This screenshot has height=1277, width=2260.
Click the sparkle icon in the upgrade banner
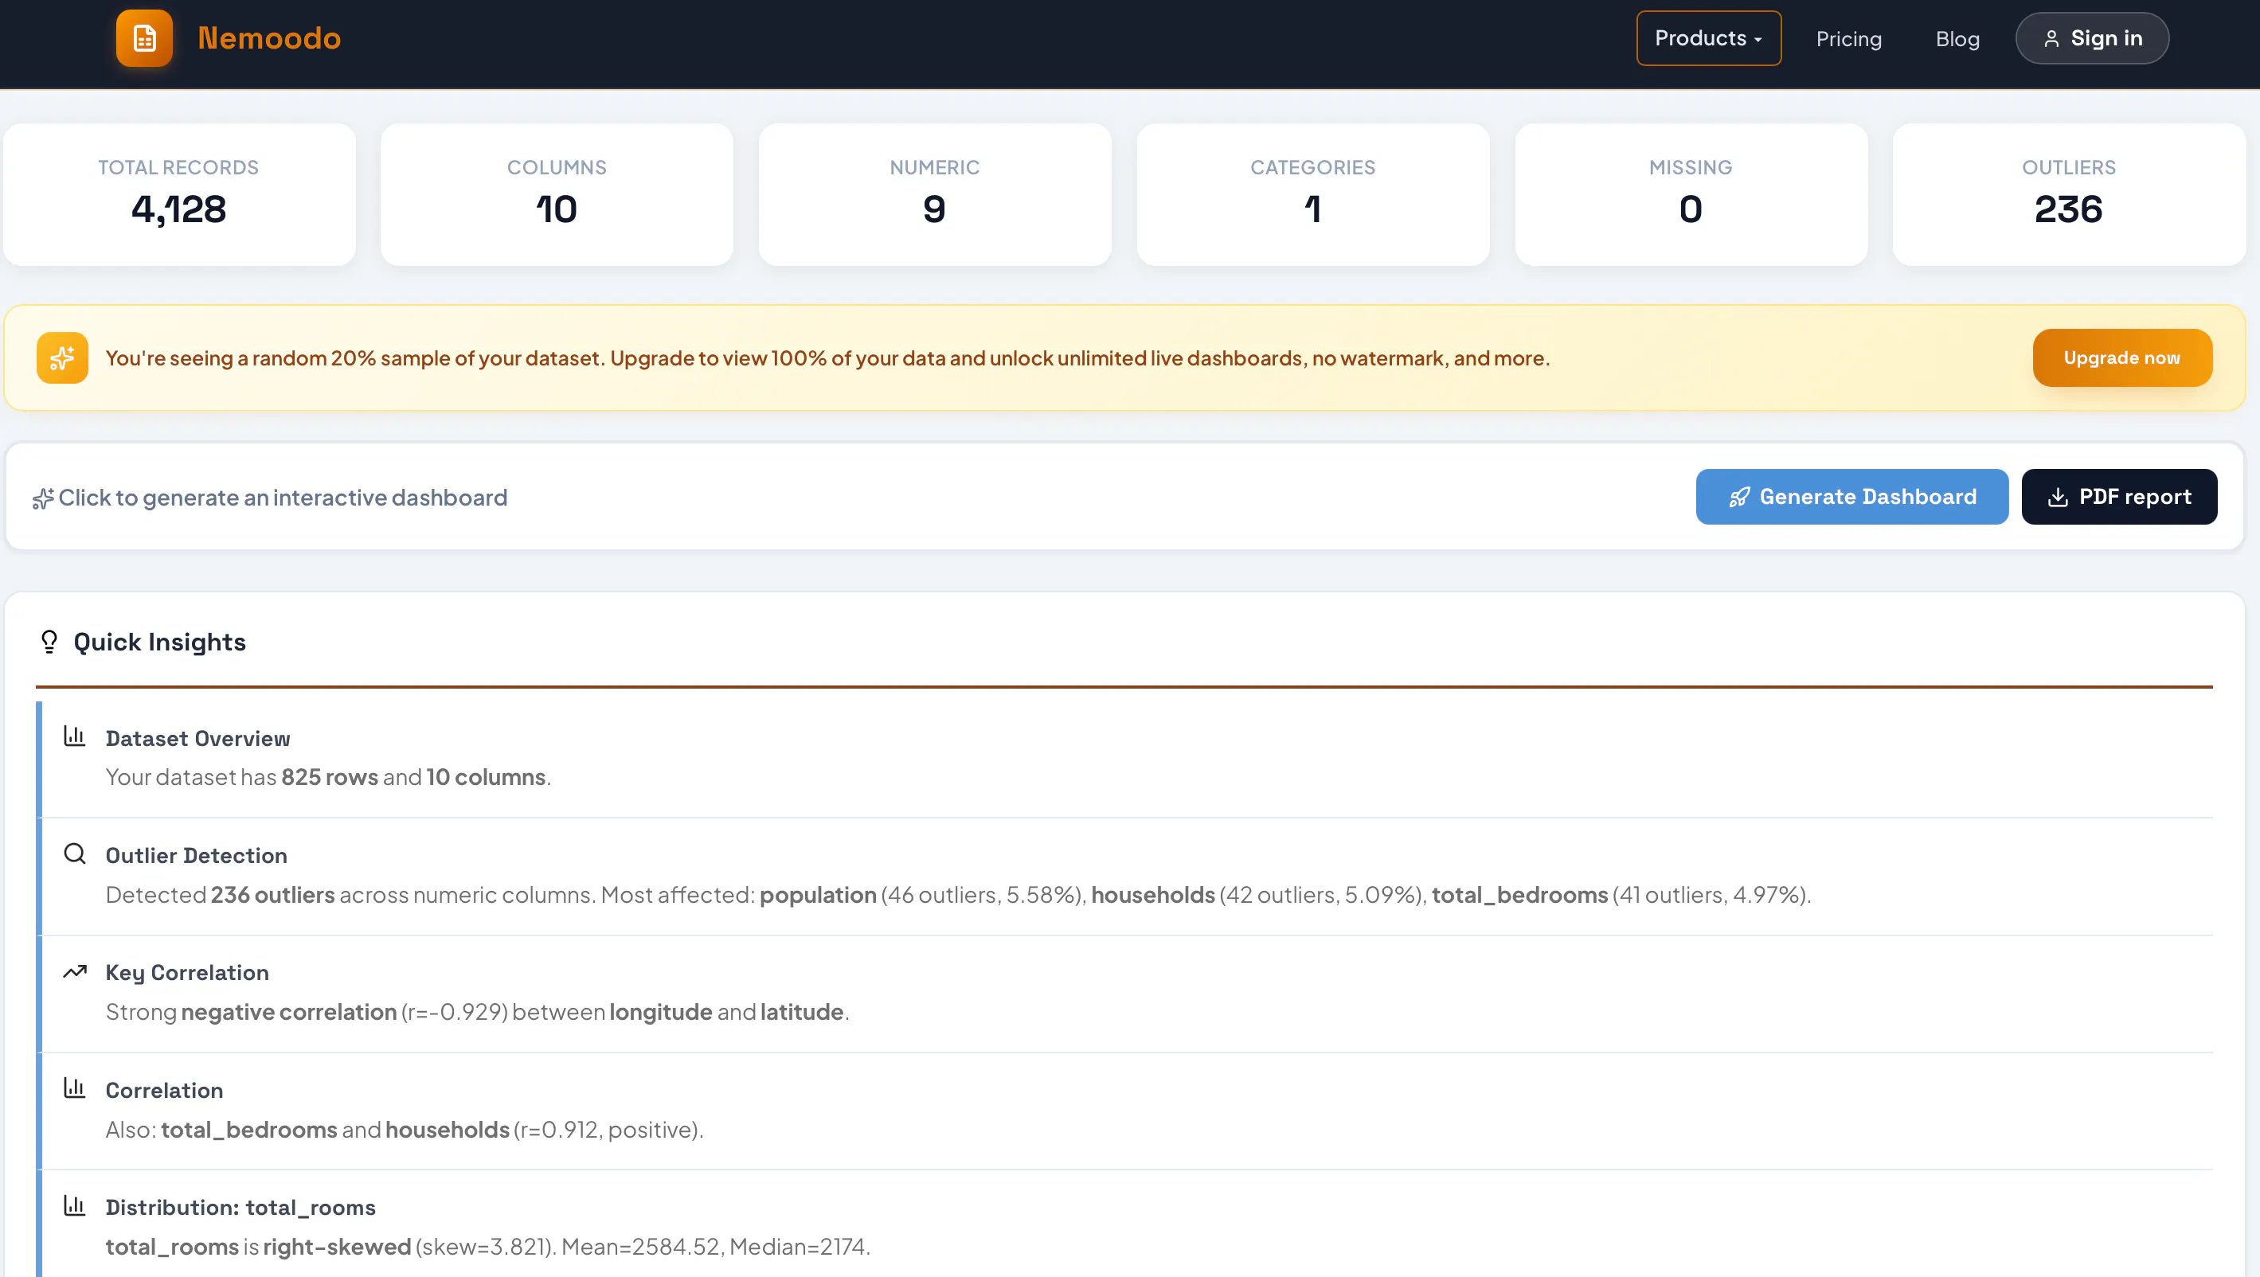pos(62,357)
